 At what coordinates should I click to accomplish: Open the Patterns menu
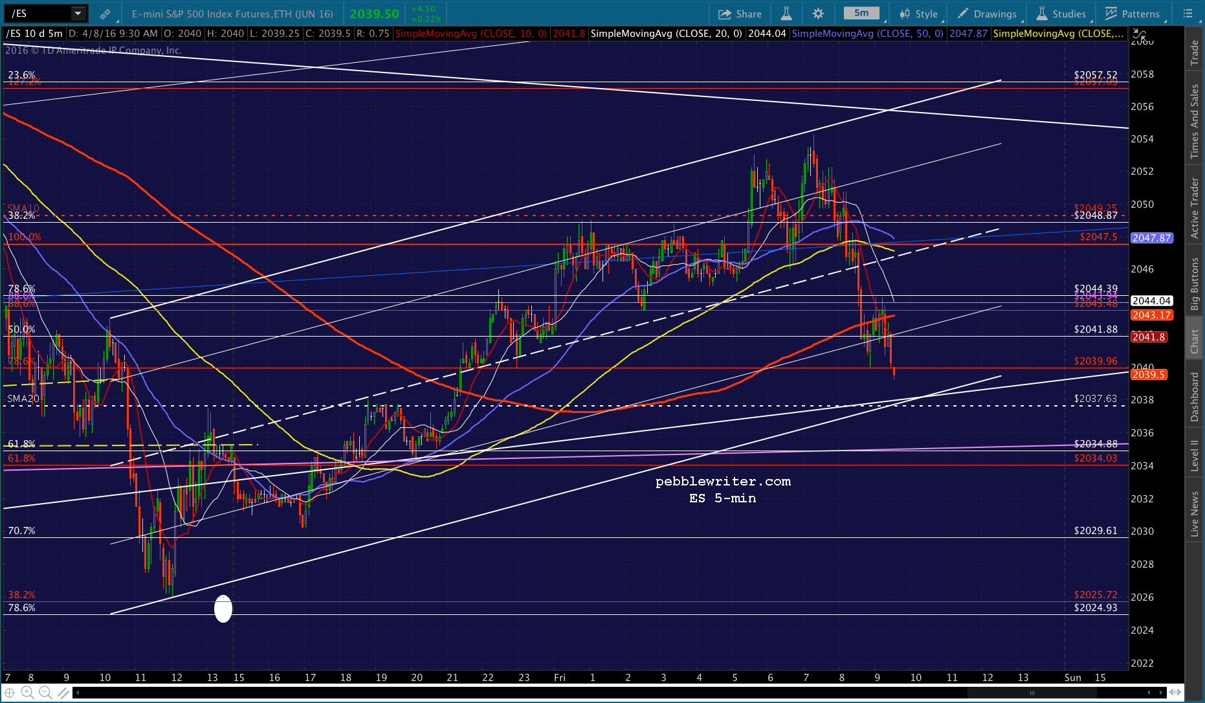click(1133, 14)
